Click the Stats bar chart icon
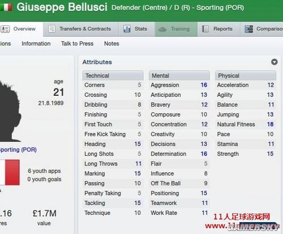Viewport: 283px width, 234px height. tap(127, 29)
